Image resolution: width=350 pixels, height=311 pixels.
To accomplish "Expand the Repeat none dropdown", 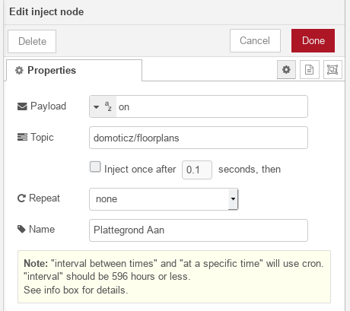I will (164, 199).
